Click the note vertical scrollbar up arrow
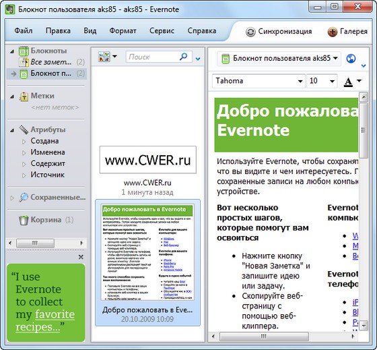The image size is (377, 350). (x=364, y=97)
